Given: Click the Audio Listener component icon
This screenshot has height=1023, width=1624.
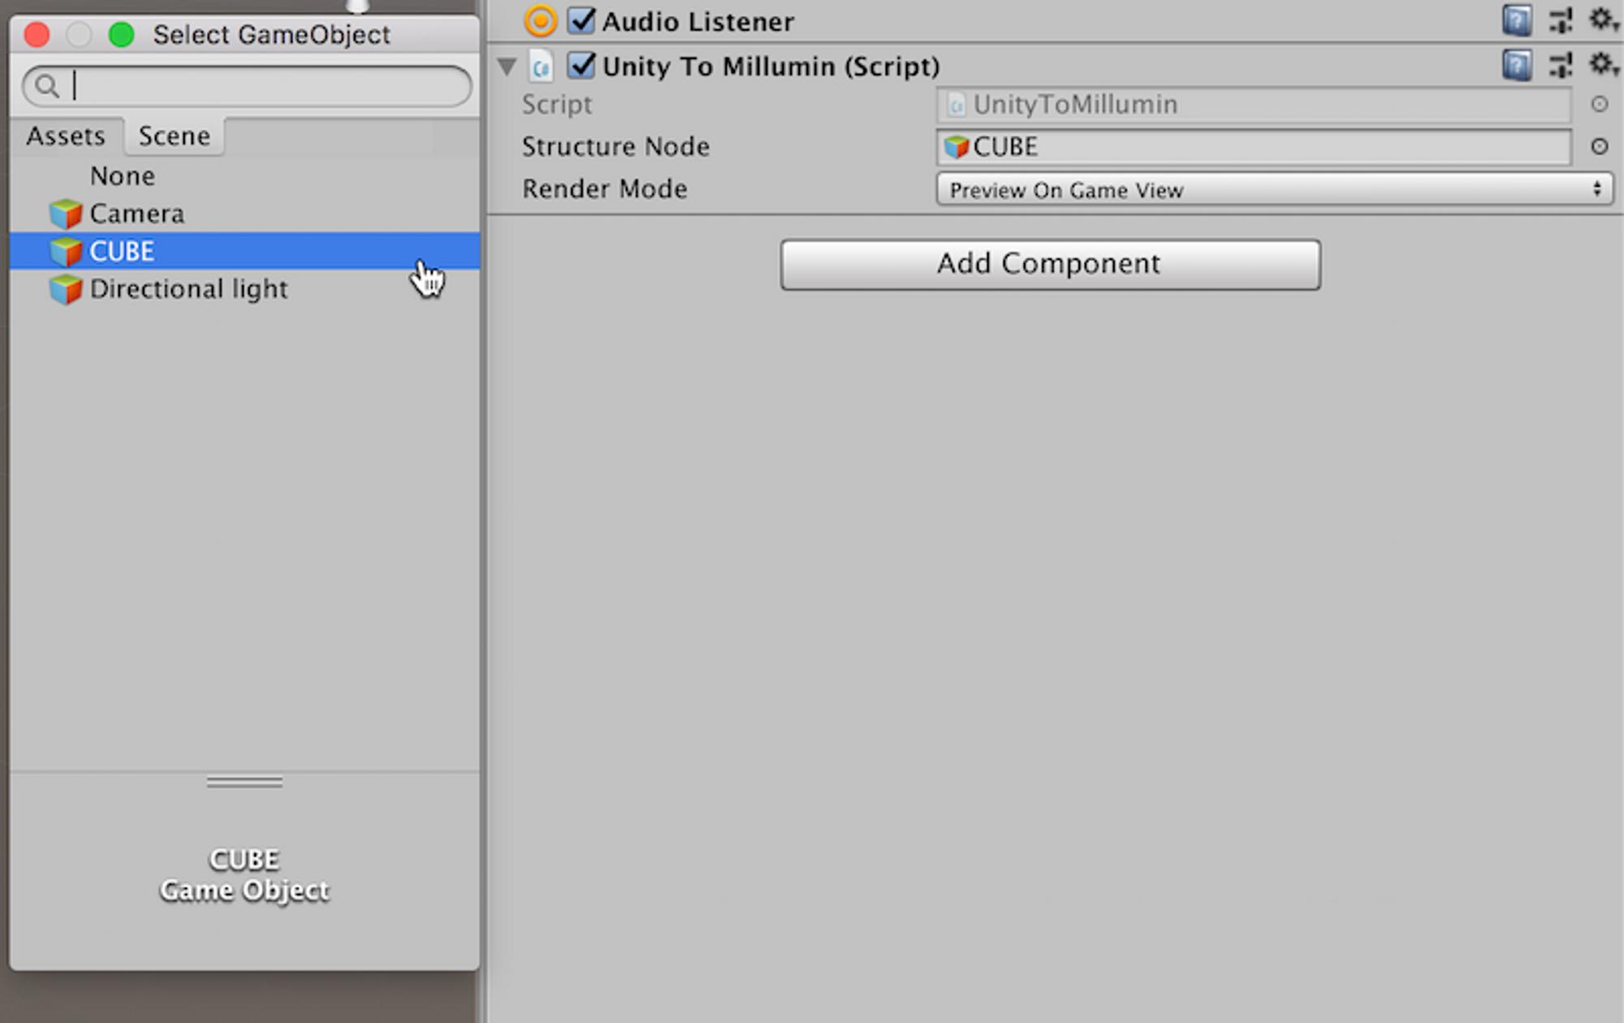Looking at the screenshot, I should pos(540,20).
